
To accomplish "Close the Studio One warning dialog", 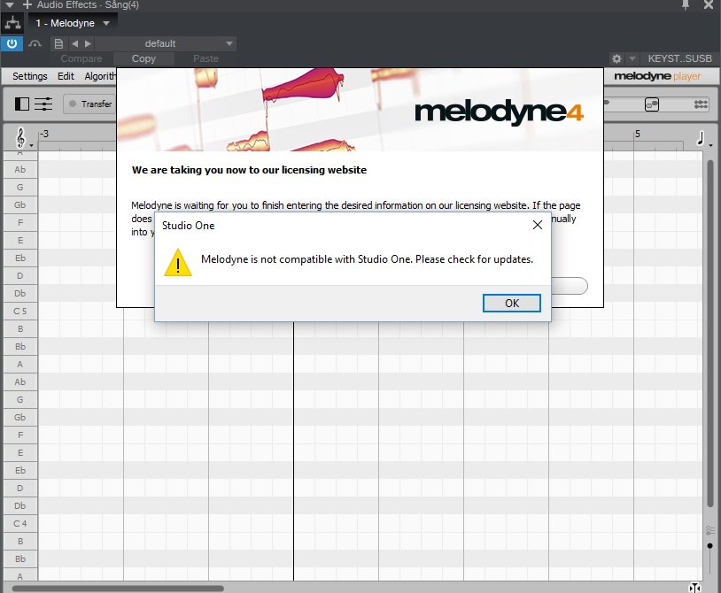I will coord(537,225).
